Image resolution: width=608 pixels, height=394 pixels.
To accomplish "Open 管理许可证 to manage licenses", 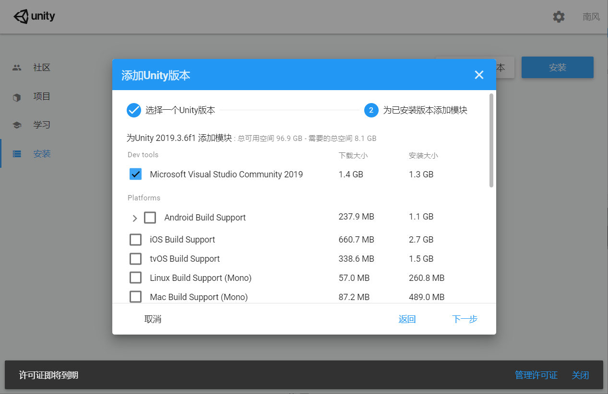I will (536, 375).
